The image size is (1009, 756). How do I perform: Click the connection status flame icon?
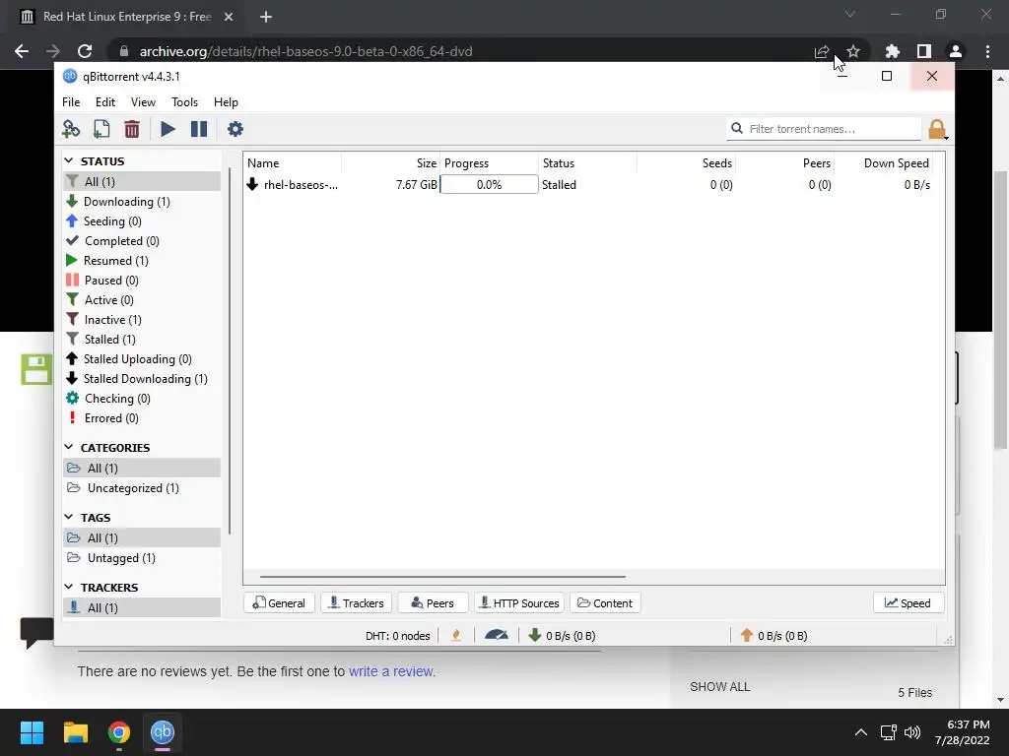coord(456,636)
